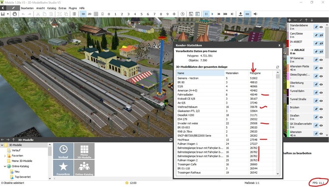Switch to 2D view mode
Viewport: 329px width, 187px height.
point(90,14)
